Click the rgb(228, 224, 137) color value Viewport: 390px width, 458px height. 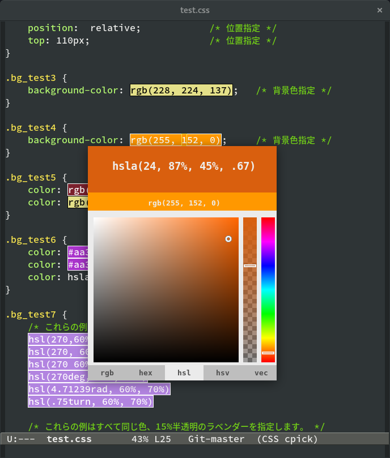coord(181,90)
